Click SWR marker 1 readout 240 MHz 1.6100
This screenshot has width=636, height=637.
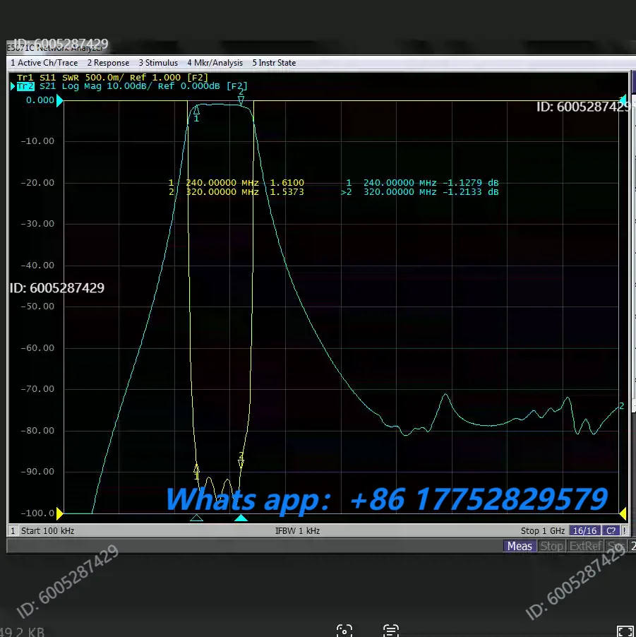[x=236, y=183]
